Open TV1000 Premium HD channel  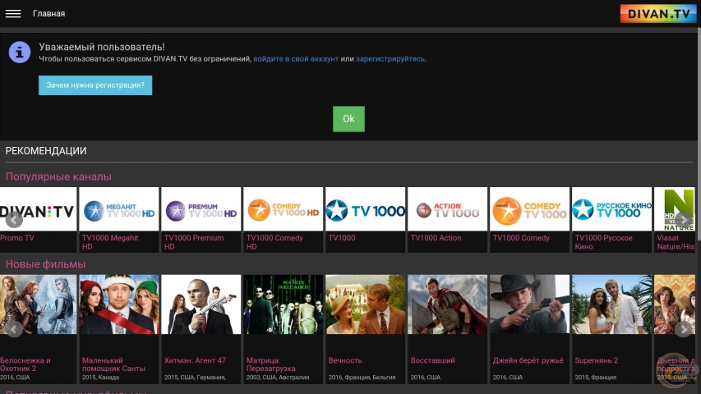[x=201, y=210]
